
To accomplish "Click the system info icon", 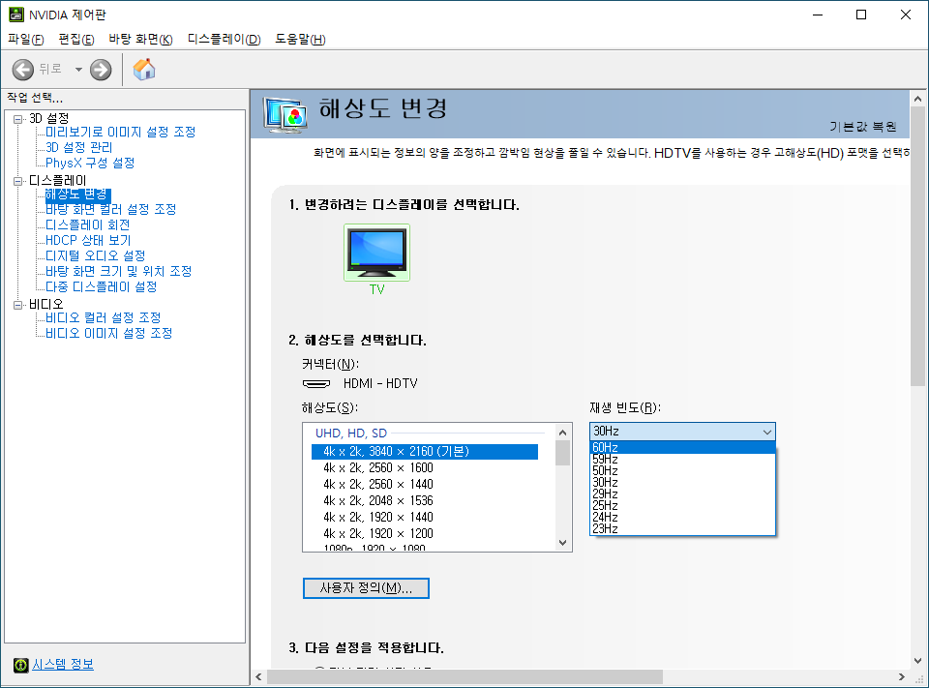I will click(20, 665).
